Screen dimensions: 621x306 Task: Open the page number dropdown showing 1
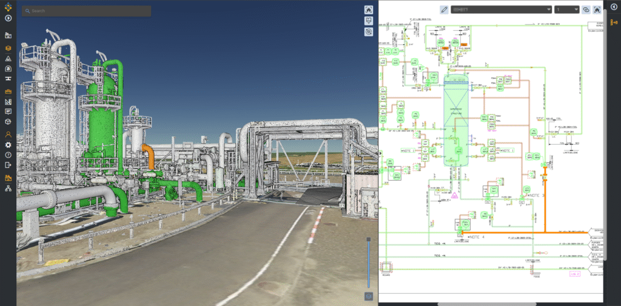566,10
